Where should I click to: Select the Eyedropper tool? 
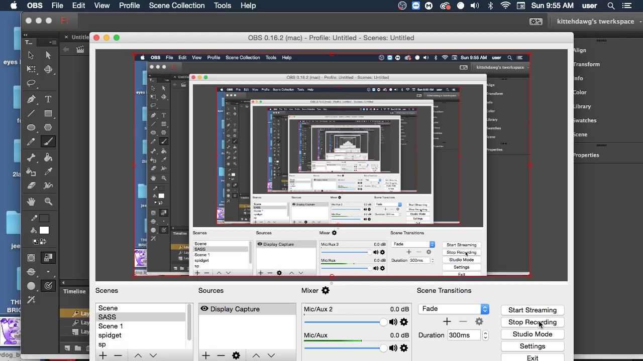[x=48, y=171]
